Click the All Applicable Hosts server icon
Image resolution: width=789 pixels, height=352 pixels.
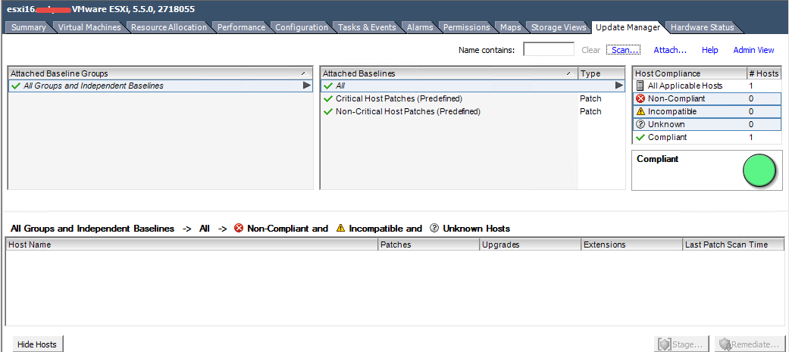[x=640, y=86]
